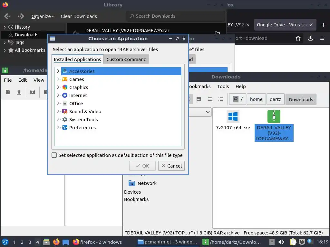Click extract archive box icon in archiver
The image size is (330, 247).
pyautogui.click(x=33, y=92)
